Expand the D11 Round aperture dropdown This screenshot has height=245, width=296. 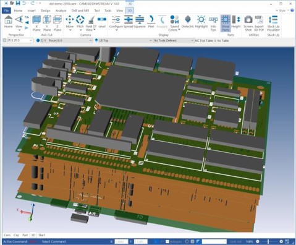pyautogui.click(x=64, y=41)
